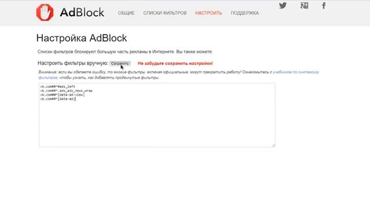Select the НАСТРОИТЬ tab
This screenshot has height=208, width=370.
click(x=209, y=13)
